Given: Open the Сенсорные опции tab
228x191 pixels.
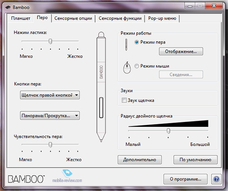Looking at the screenshot, I should point(73,18).
